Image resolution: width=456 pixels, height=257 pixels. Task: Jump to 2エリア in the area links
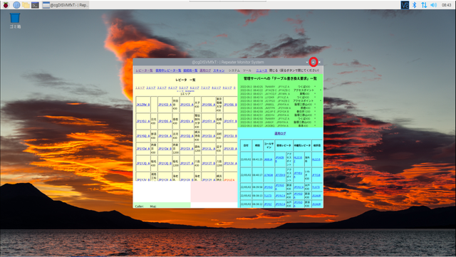click(150, 88)
